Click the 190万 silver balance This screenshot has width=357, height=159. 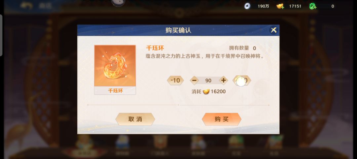[263, 6]
